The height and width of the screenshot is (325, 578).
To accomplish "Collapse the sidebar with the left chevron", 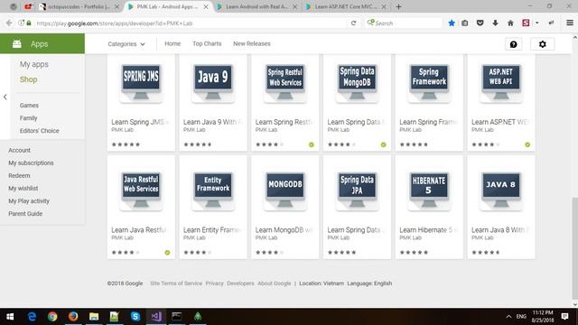I will [5, 97].
